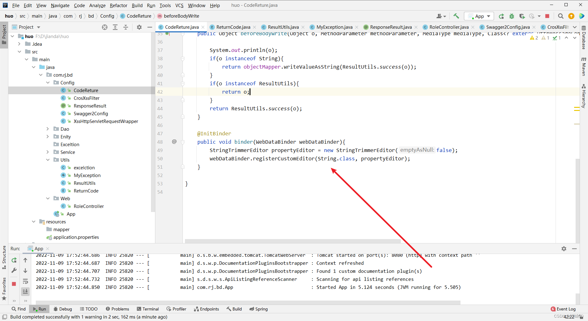Expand the .idea folder
Image resolution: width=588 pixels, height=321 pixels.
19,44
